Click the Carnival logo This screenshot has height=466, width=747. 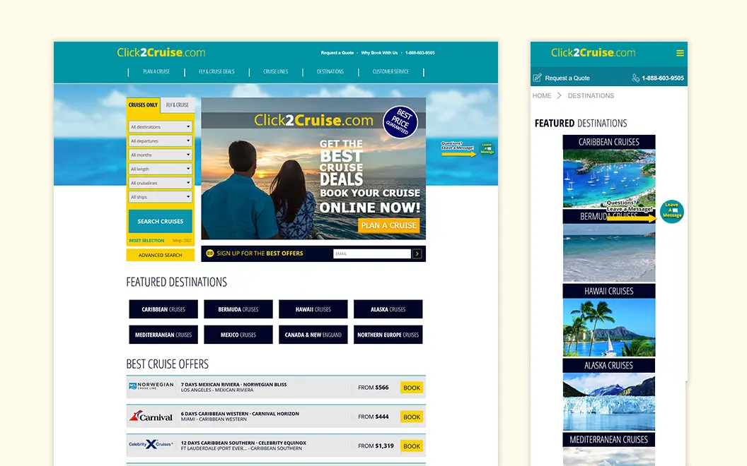tap(151, 416)
